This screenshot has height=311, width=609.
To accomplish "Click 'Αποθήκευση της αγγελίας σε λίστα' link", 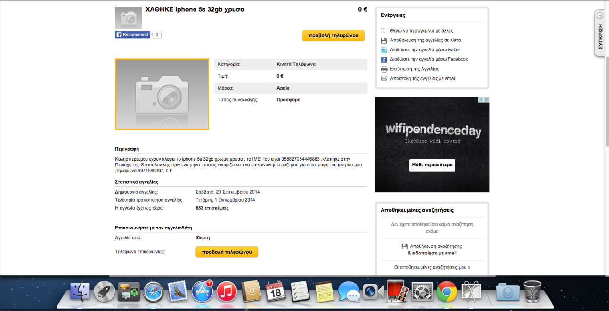I will click(x=425, y=40).
